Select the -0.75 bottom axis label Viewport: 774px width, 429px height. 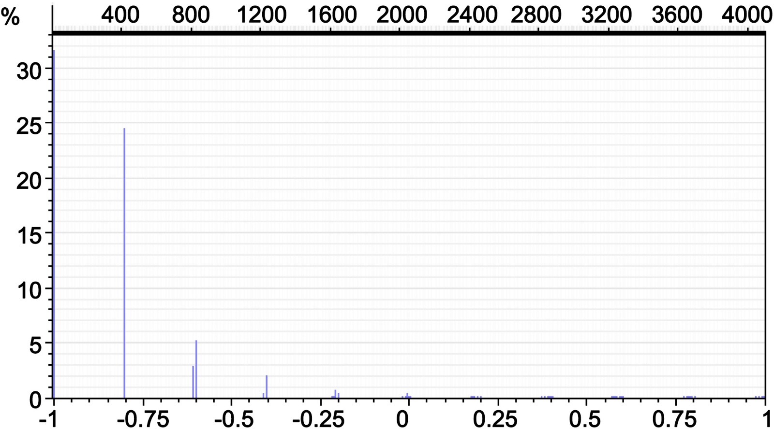coord(143,420)
